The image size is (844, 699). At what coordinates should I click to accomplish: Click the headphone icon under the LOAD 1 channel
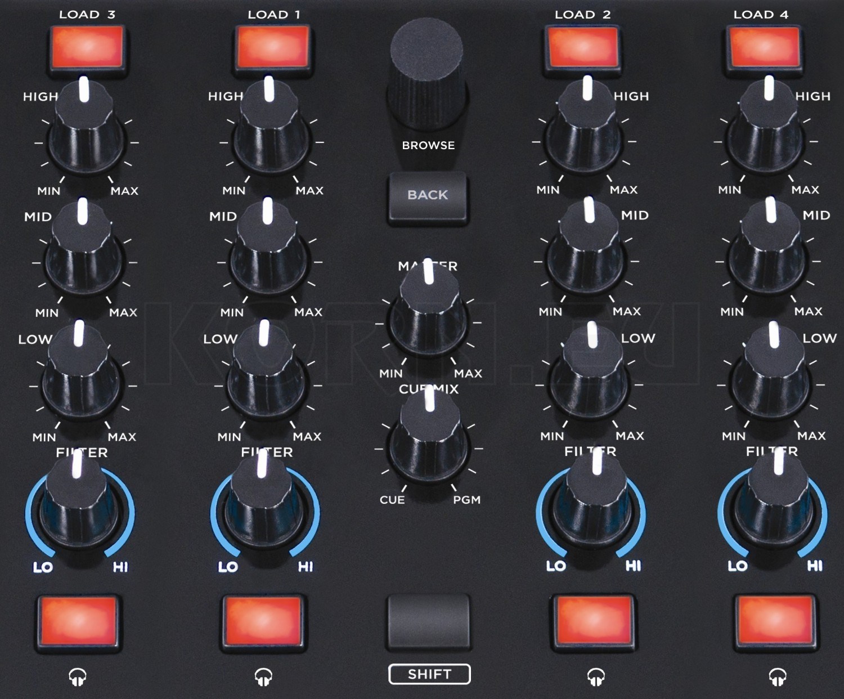[x=263, y=676]
